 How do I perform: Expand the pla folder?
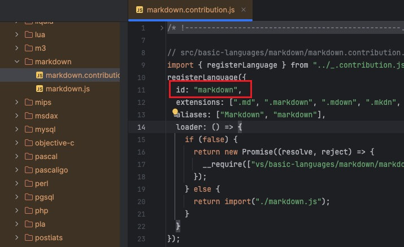tap(17, 224)
